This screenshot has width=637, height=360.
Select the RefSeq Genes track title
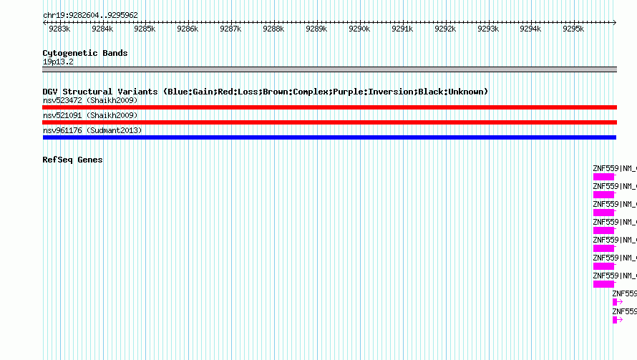pyautogui.click(x=73, y=160)
